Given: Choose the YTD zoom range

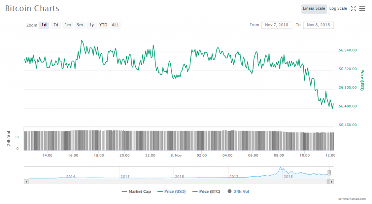Looking at the screenshot, I should tap(104, 25).
